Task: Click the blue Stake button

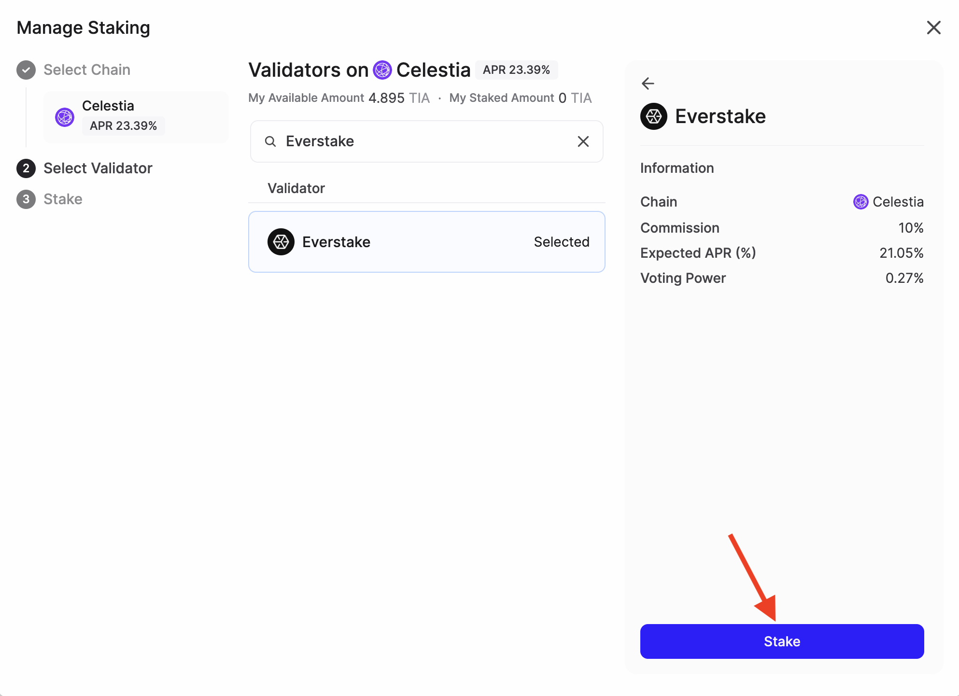Action: pyautogui.click(x=782, y=641)
